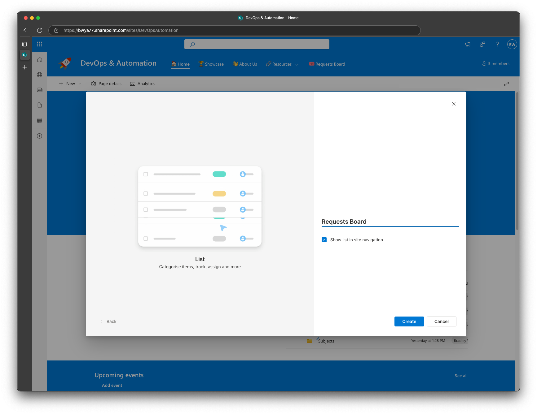Open the sidebar tabs panel icon
Screen dimensions: 537x414
click(x=25, y=44)
